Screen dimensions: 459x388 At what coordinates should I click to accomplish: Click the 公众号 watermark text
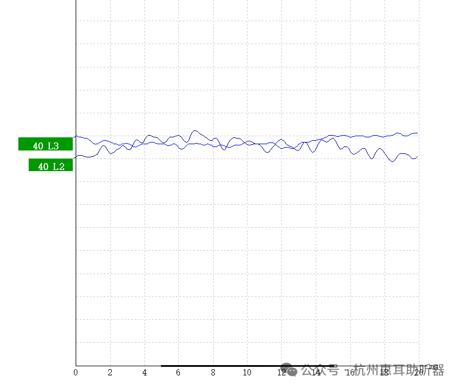tap(320, 370)
